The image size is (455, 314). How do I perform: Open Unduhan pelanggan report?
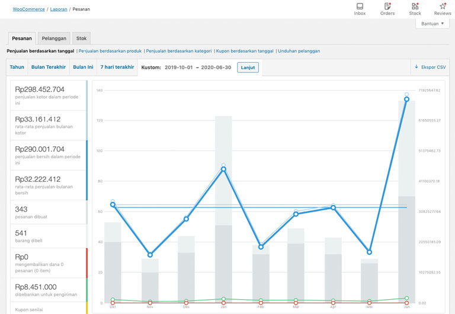tap(299, 51)
